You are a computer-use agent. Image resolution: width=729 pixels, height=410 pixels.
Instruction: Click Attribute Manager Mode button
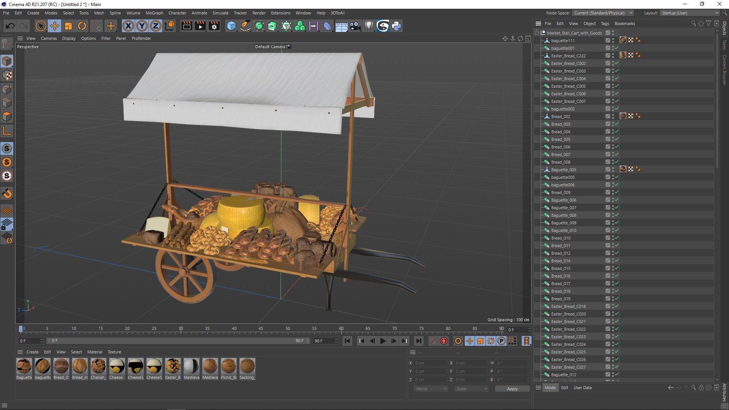point(550,388)
